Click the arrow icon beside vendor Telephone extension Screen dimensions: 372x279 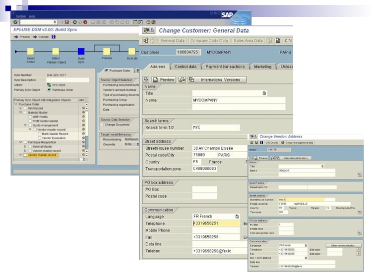point(359,250)
